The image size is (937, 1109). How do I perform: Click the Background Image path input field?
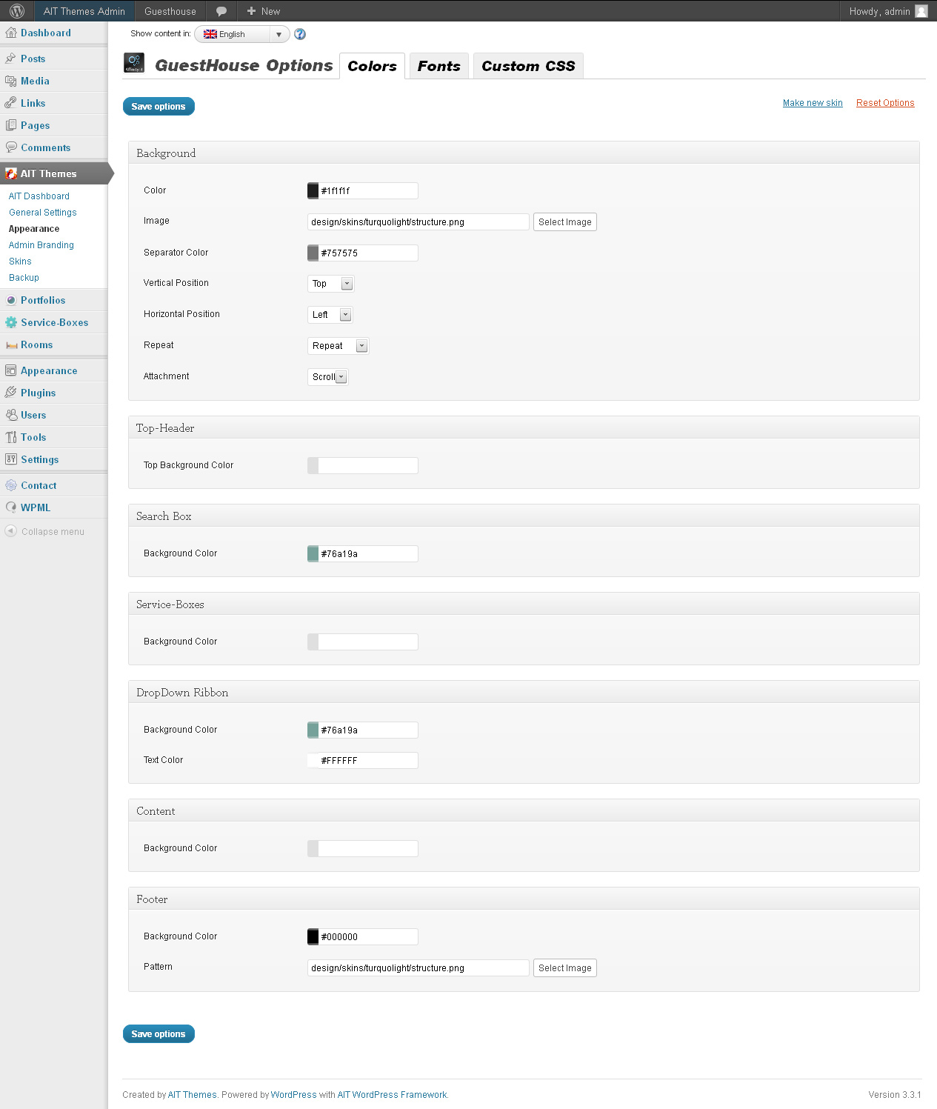(x=418, y=222)
